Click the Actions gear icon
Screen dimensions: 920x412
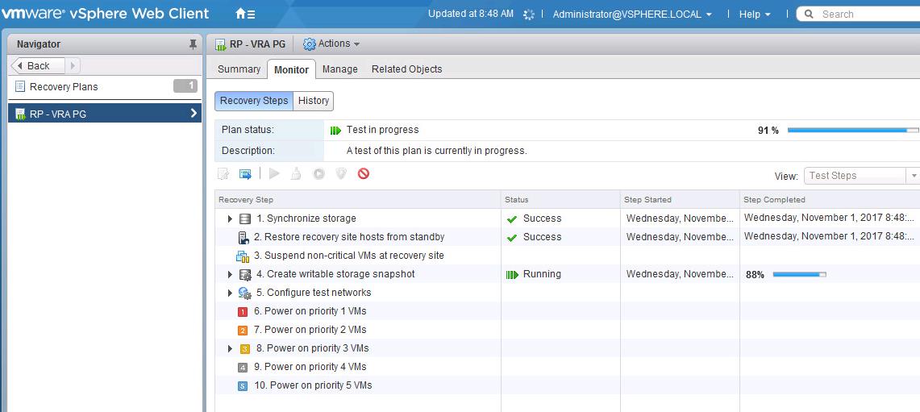pyautogui.click(x=309, y=44)
